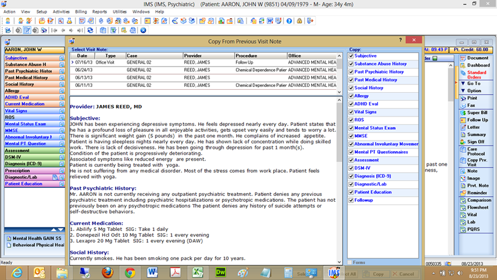Click the lock icon in main toolbar
The height and width of the screenshot is (280, 497).
tap(299, 21)
